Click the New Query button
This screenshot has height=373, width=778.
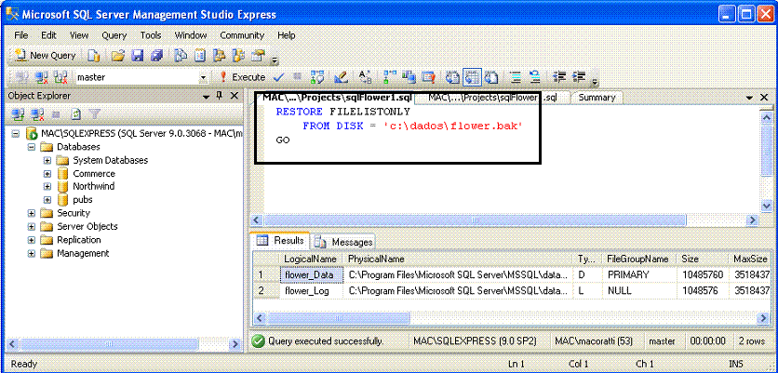tap(46, 56)
